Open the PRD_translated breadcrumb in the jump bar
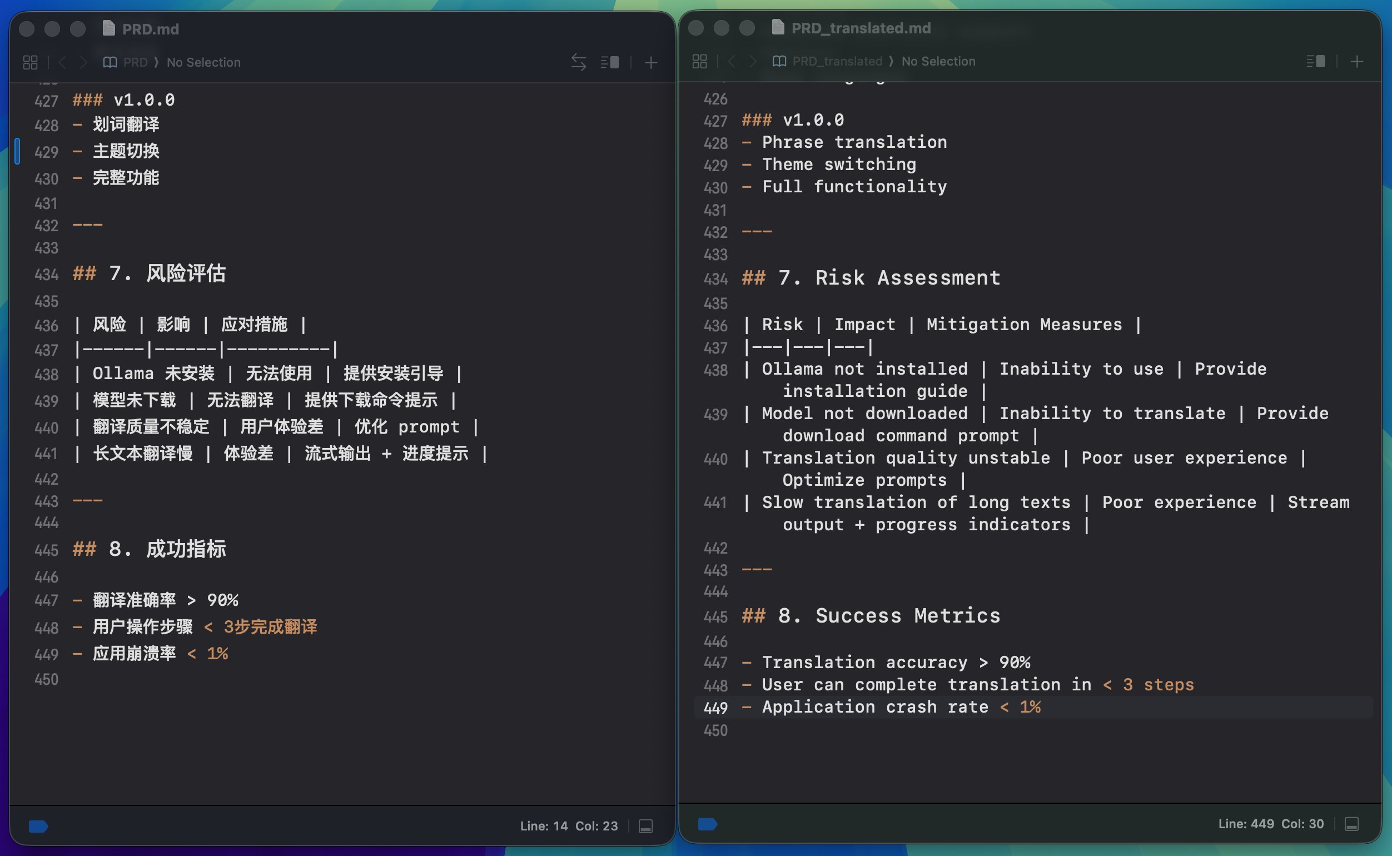Image resolution: width=1392 pixels, height=856 pixels. pos(837,61)
